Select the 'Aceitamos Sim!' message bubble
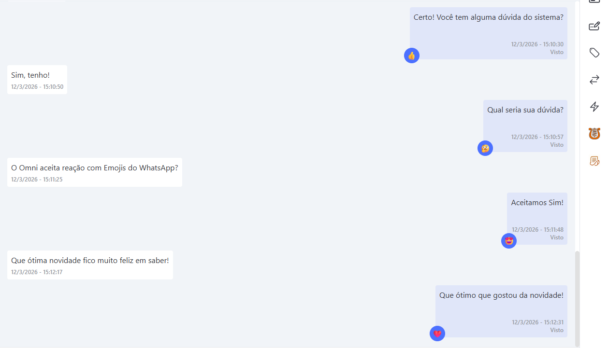Image resolution: width=608 pixels, height=348 pixels. coord(537,219)
